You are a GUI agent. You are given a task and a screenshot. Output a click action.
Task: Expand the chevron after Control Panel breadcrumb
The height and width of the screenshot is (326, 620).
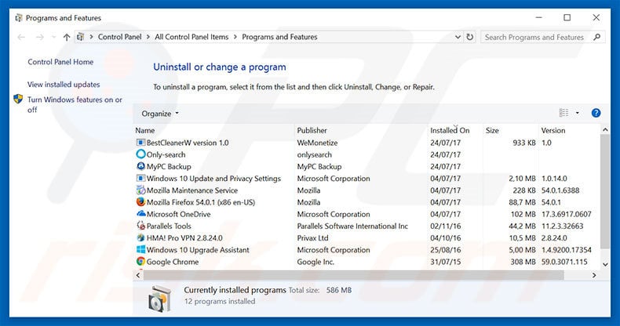[x=148, y=37]
